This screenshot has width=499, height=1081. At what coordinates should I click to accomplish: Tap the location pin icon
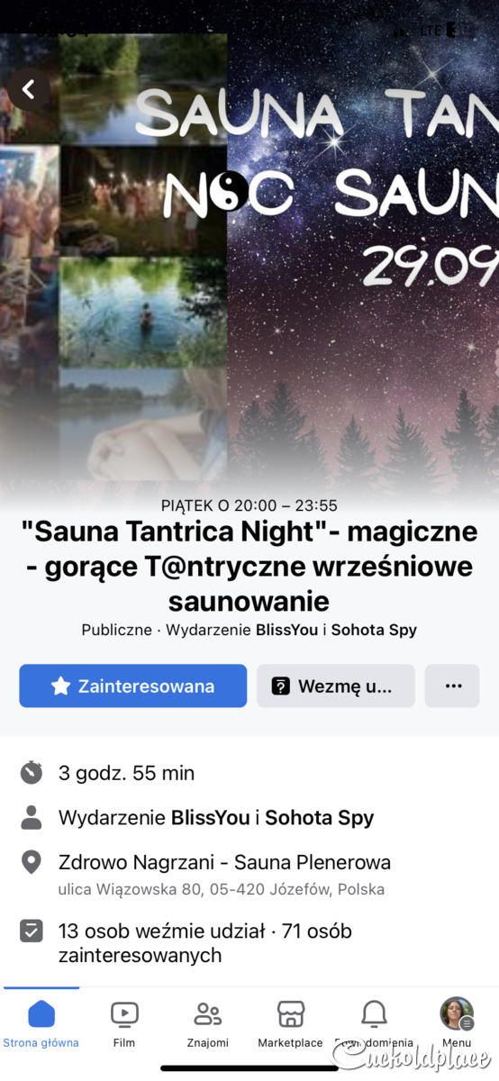pyautogui.click(x=32, y=862)
